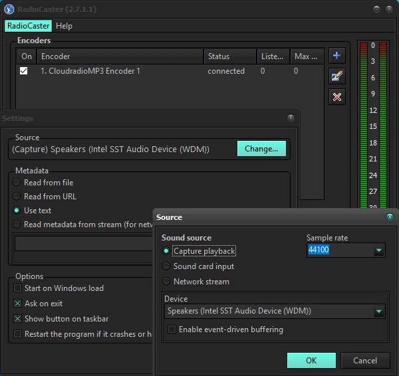The image size is (399, 376).
Task: Close the Source dialog
Action: (x=389, y=217)
